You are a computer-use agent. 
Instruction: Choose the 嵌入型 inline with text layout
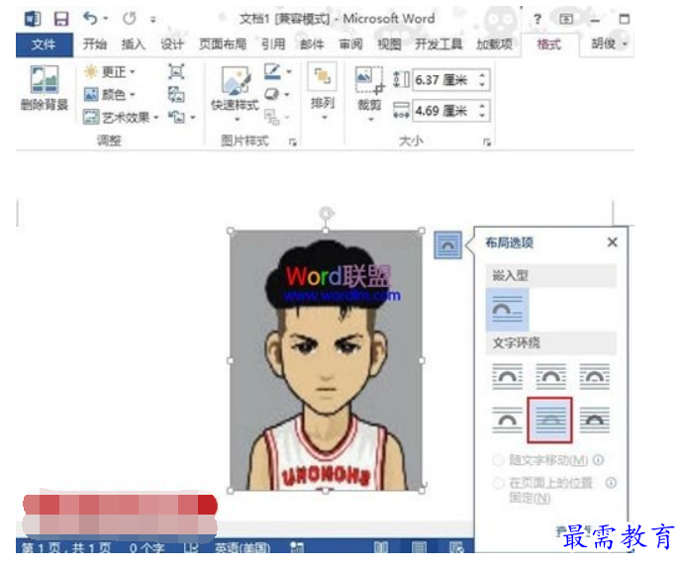point(507,310)
